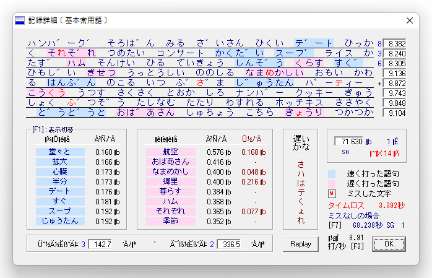
Task: Click おばあさん in the slow words list
Action: [x=171, y=162]
